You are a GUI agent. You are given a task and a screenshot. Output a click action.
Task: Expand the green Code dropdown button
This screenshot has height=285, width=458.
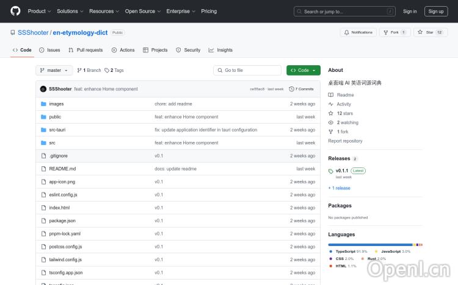pyautogui.click(x=304, y=71)
